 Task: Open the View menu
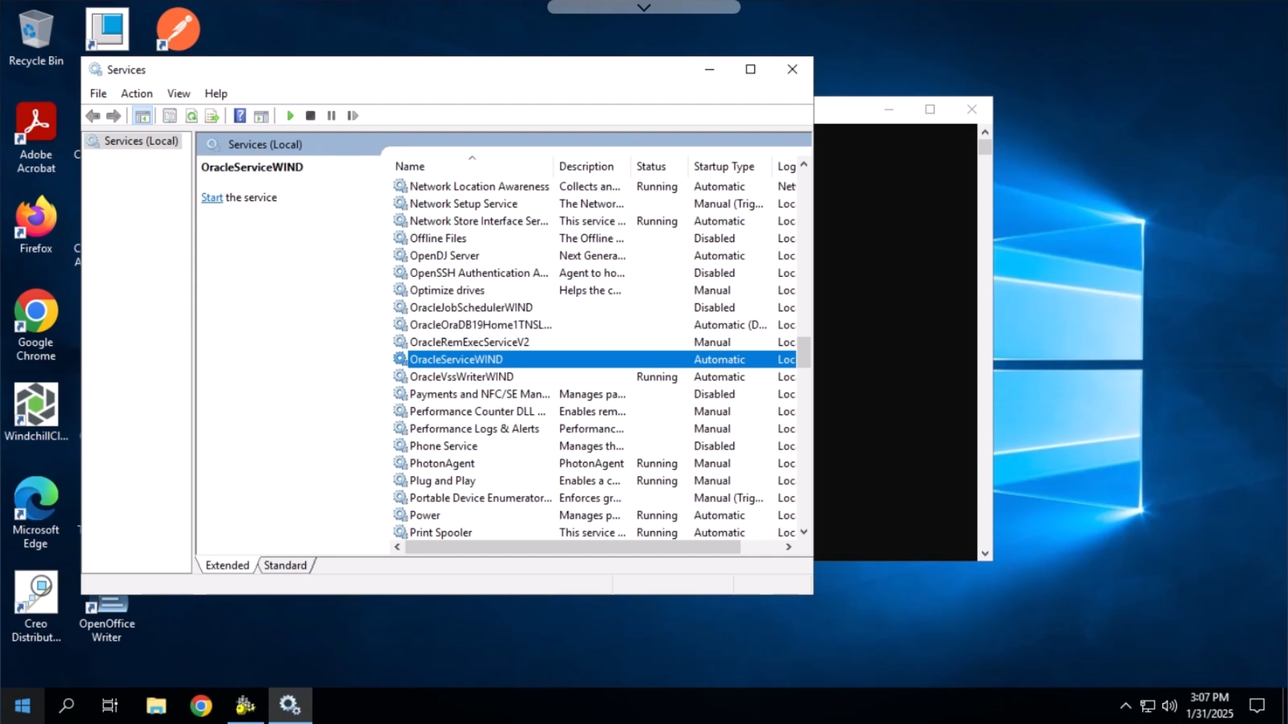pos(178,93)
